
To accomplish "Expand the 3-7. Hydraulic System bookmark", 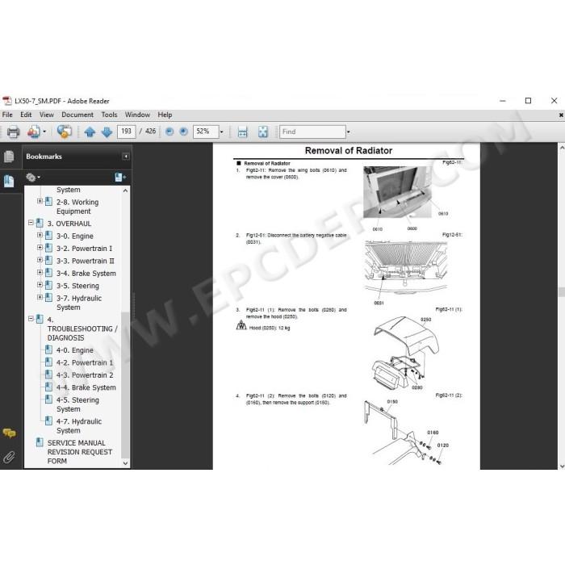I will tap(40, 297).
